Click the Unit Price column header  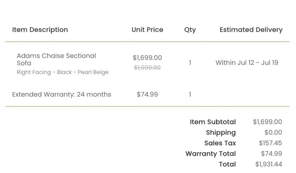147,30
